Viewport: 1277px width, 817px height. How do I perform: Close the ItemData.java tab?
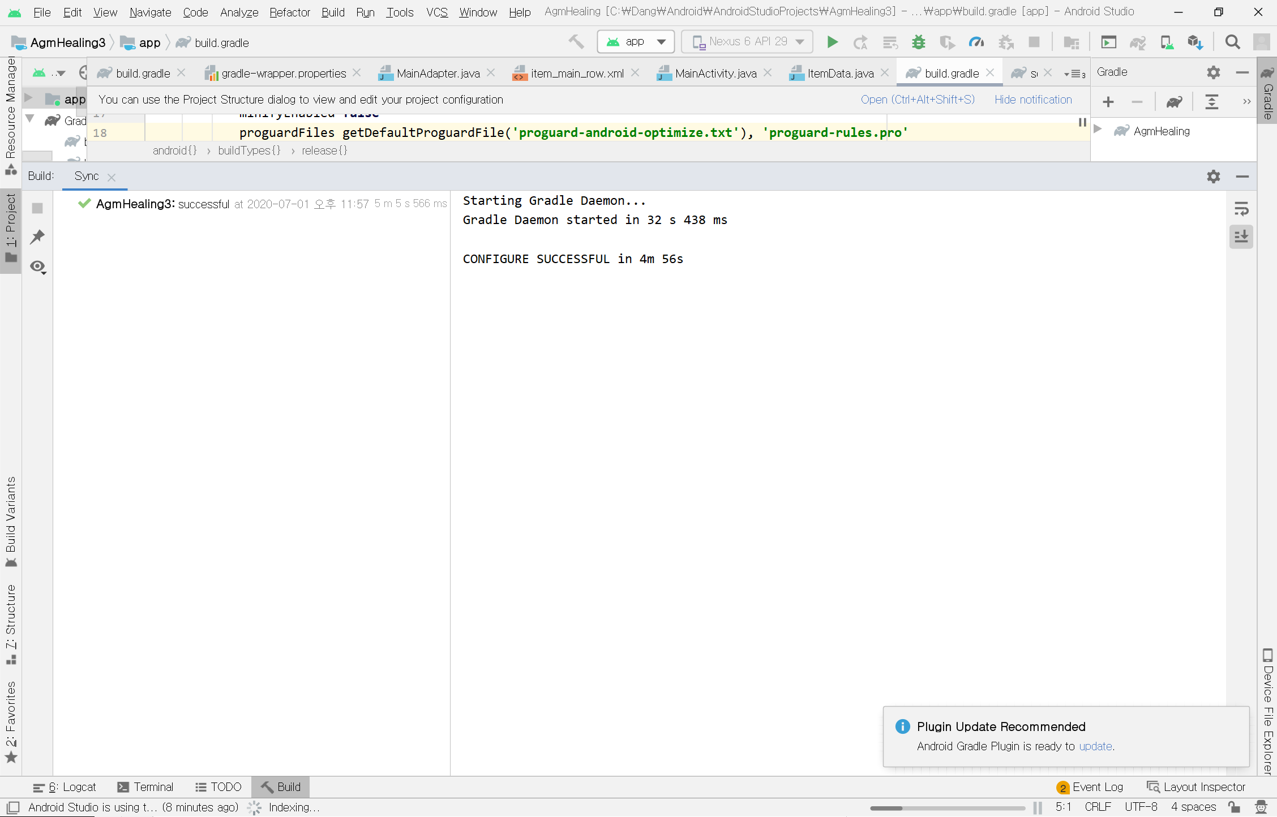click(x=885, y=73)
